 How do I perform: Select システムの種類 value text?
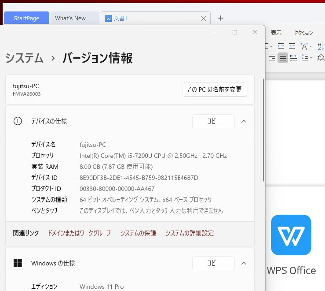pyautogui.click(x=146, y=200)
